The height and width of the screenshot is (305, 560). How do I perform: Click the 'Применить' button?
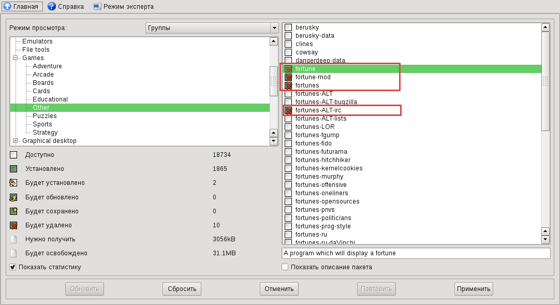pos(474,289)
